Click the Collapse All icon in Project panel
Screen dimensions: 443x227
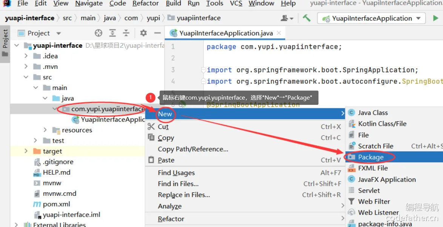coord(126,33)
